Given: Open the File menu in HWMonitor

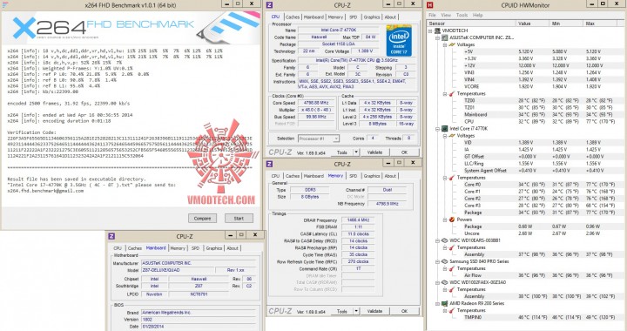Looking at the screenshot, I should 432,15.
